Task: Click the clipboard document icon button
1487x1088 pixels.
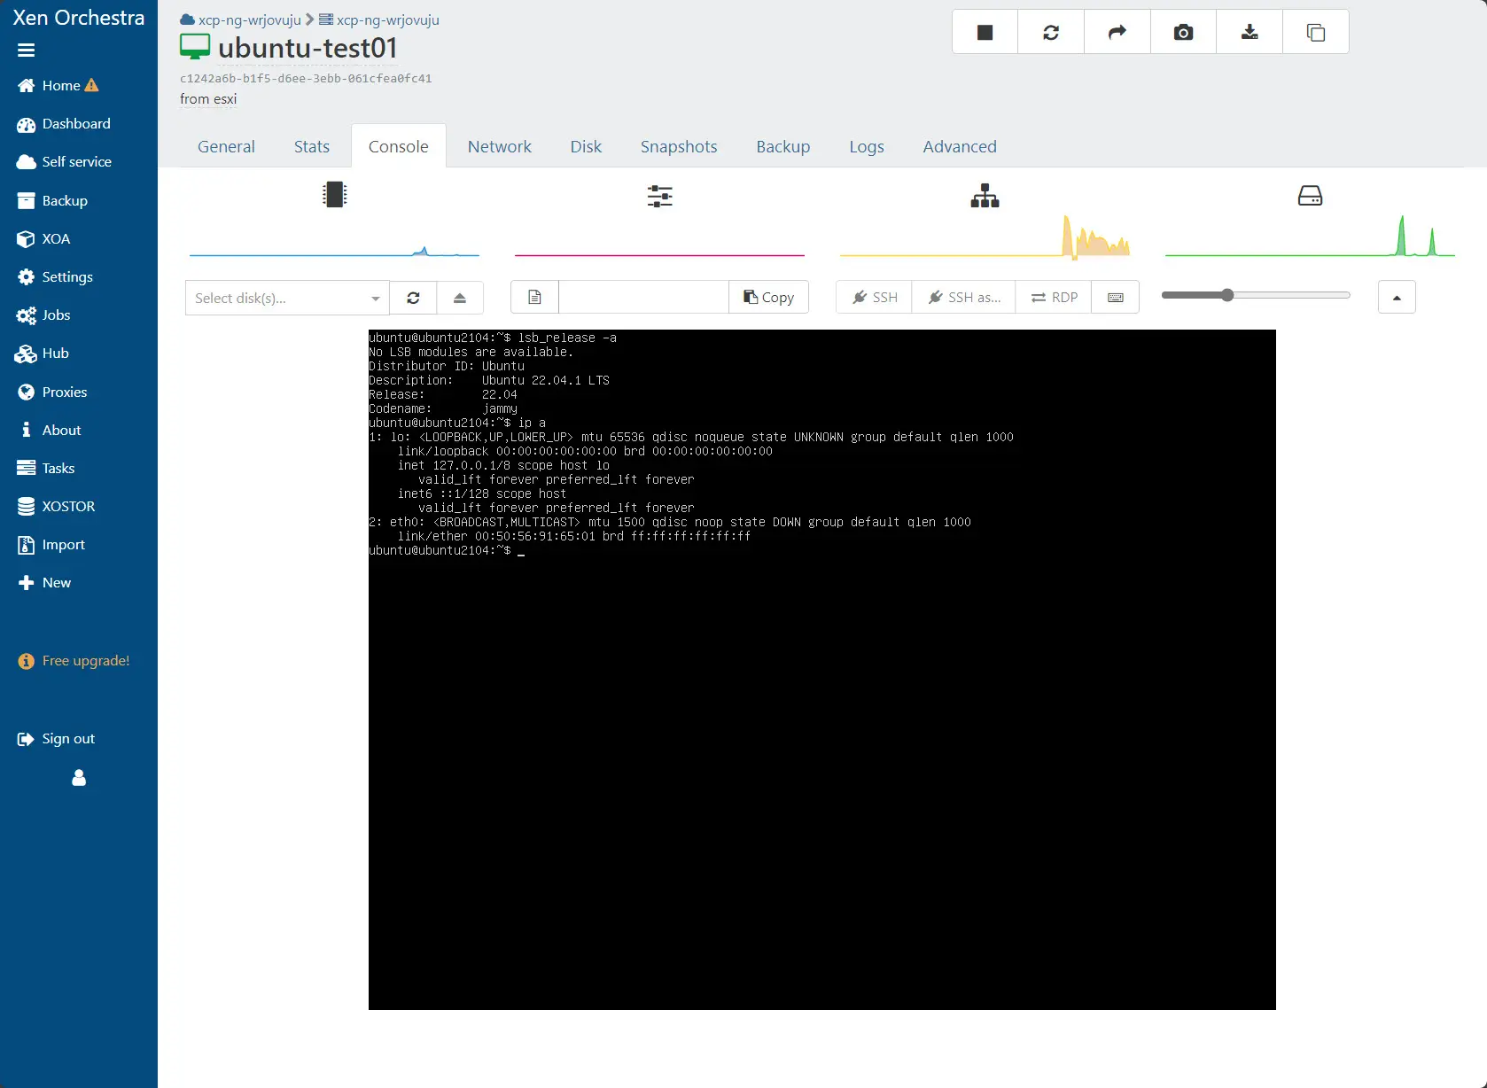Action: click(x=534, y=297)
